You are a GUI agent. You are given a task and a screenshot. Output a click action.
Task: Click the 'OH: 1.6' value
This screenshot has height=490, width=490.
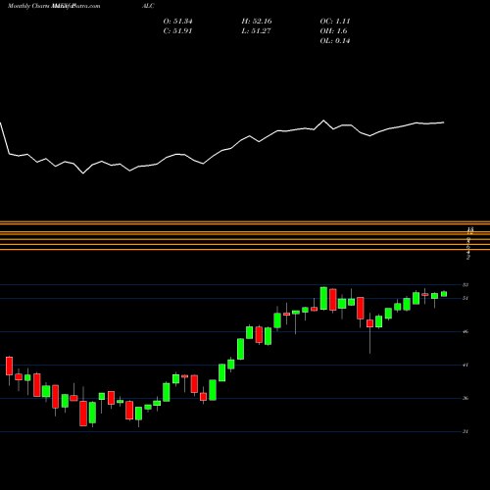tap(333, 31)
